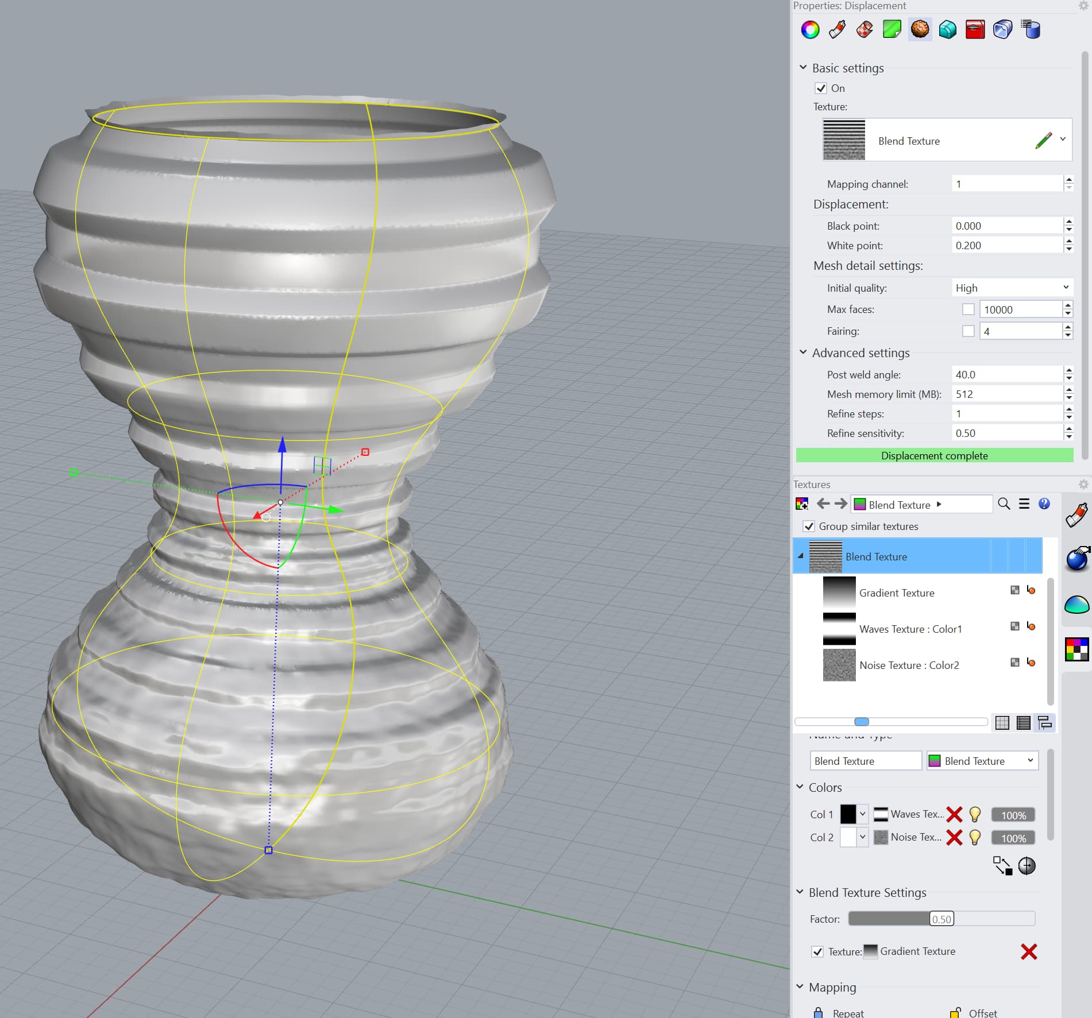Open texture search in Textures panel
The height and width of the screenshot is (1018, 1092).
coord(1005,504)
